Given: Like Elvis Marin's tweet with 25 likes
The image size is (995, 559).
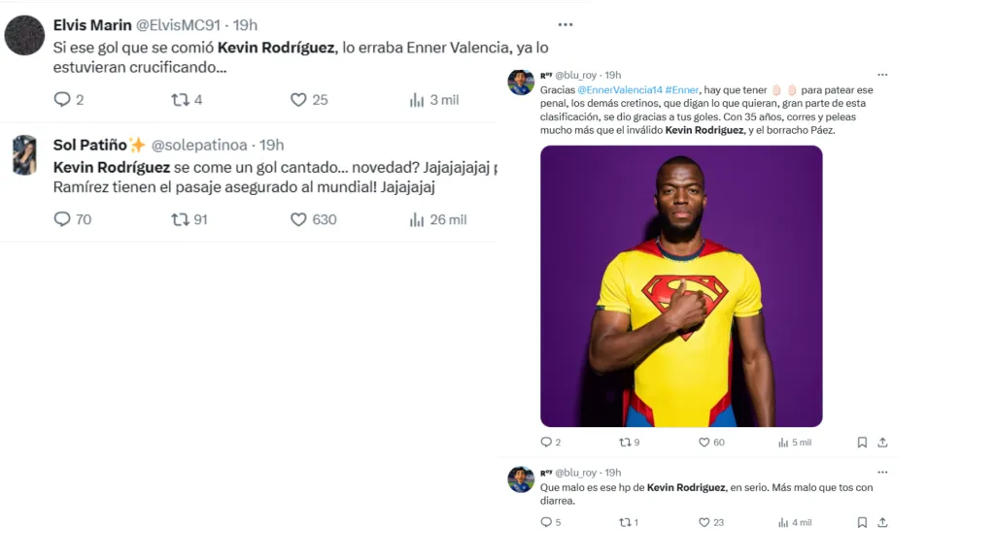Looking at the screenshot, I should 298,99.
